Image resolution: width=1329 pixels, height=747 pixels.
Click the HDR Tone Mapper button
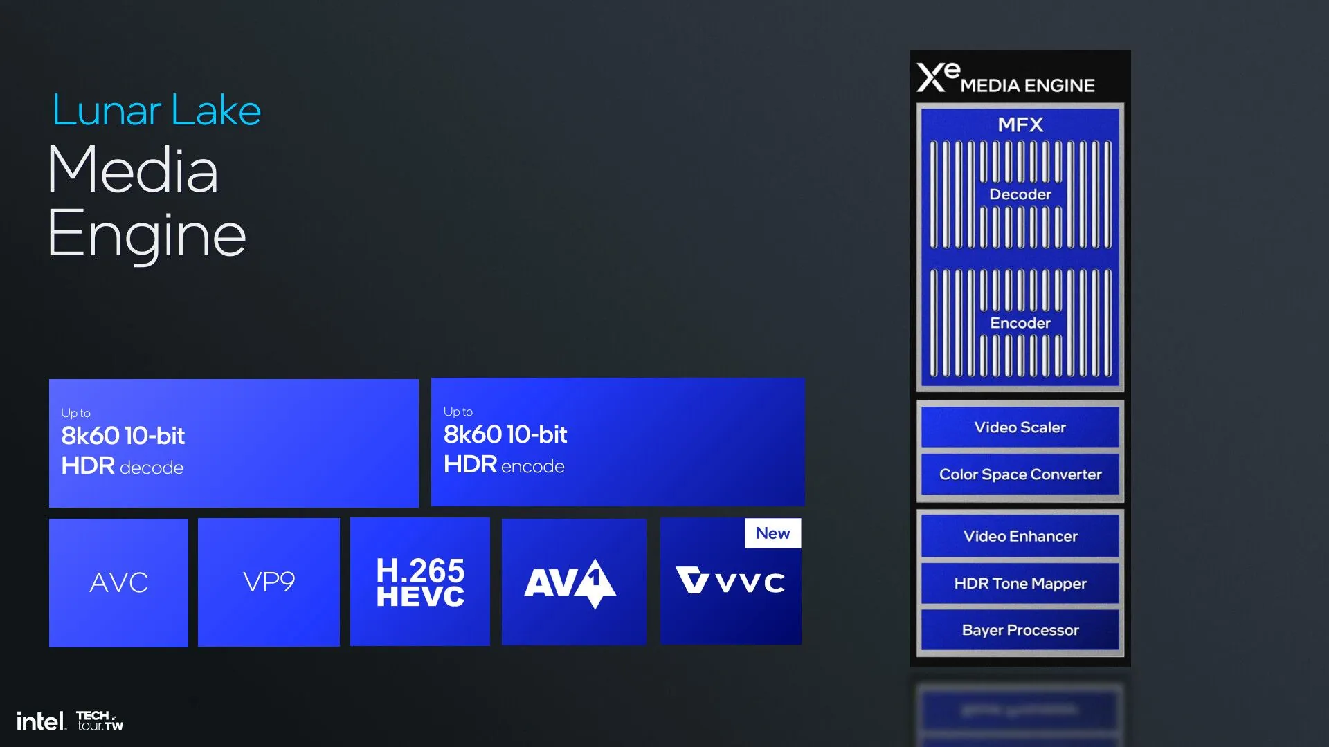click(1020, 583)
